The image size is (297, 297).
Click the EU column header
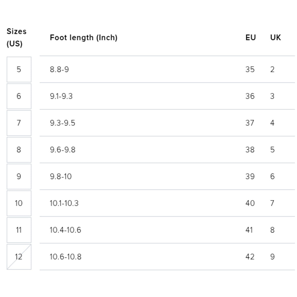click(x=251, y=37)
